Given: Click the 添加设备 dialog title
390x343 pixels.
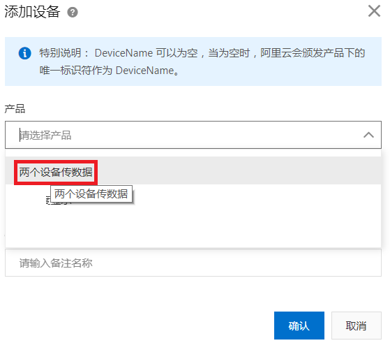Looking at the screenshot, I should pyautogui.click(x=32, y=12).
